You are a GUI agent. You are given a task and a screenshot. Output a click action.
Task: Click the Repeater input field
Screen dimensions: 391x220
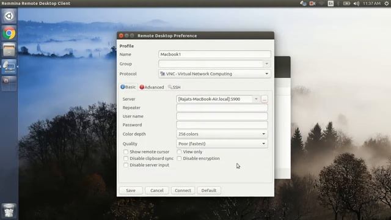(222, 108)
